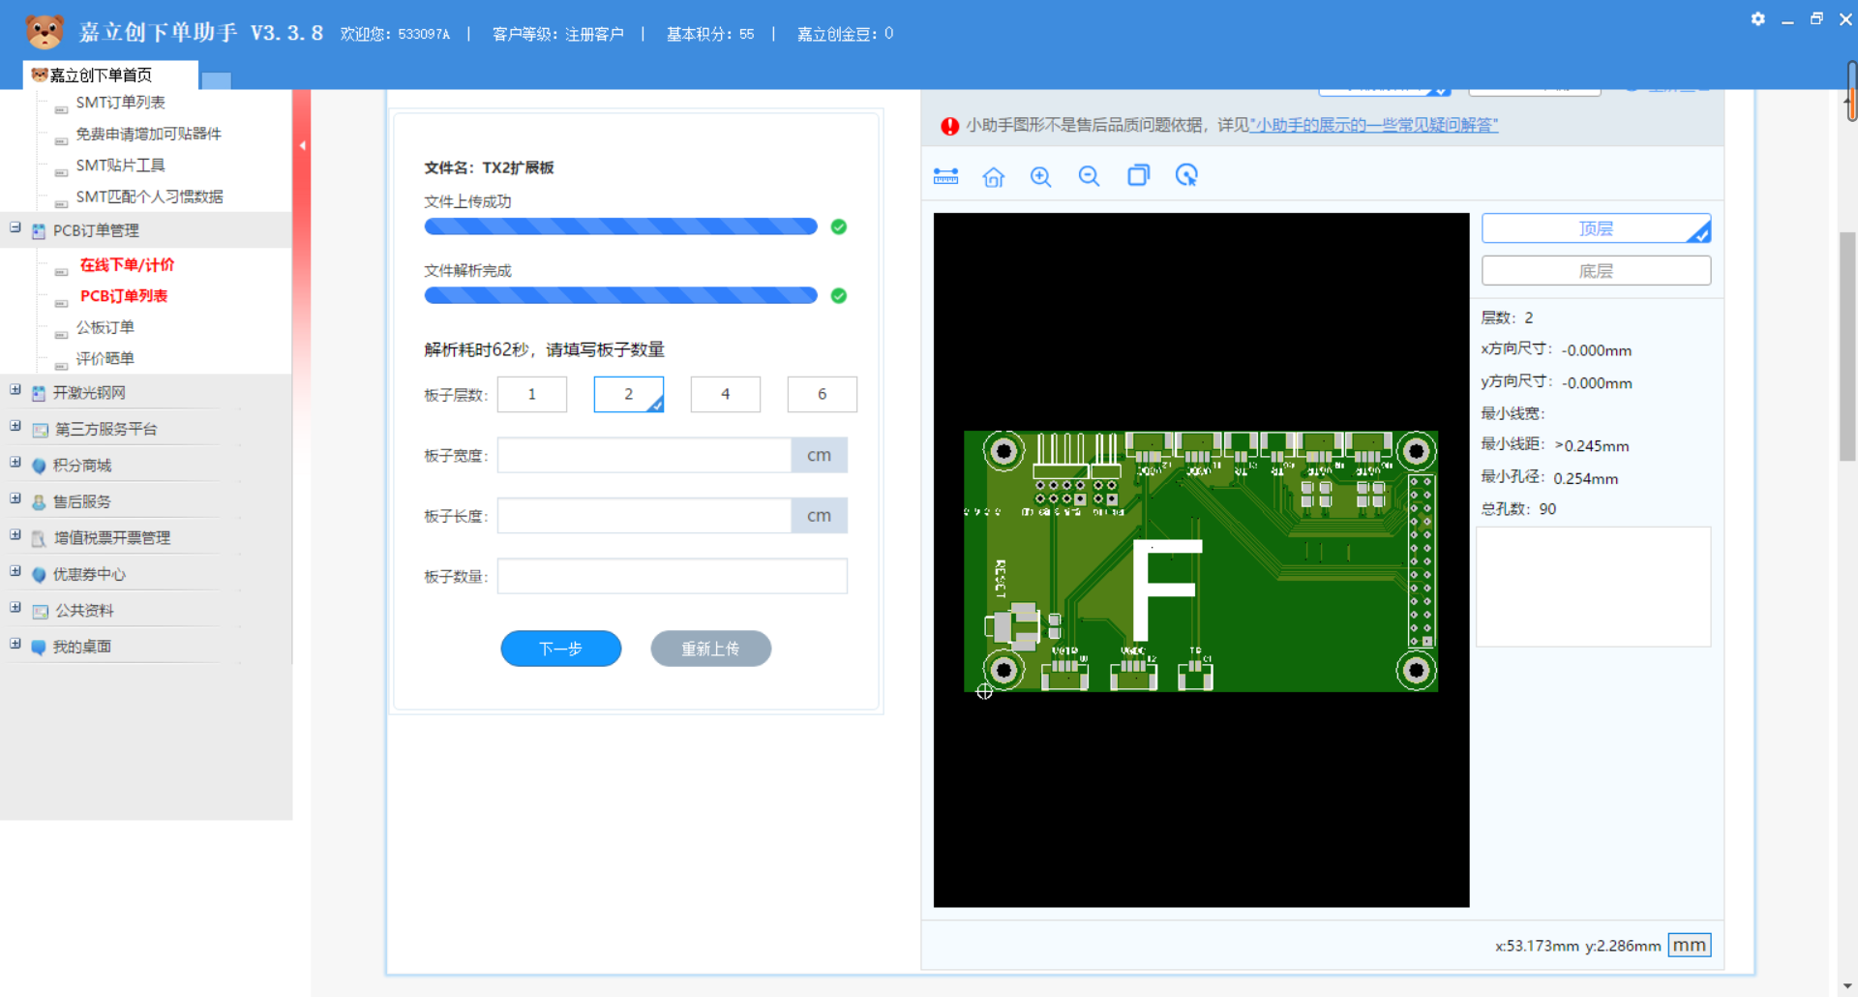Zoom in on PCB preview
The width and height of the screenshot is (1858, 997).
tap(1041, 176)
